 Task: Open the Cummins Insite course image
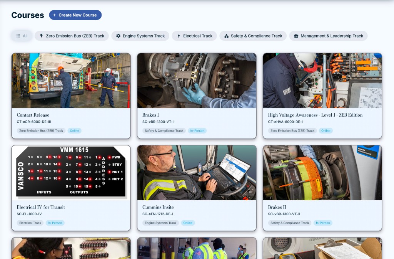pos(197,173)
